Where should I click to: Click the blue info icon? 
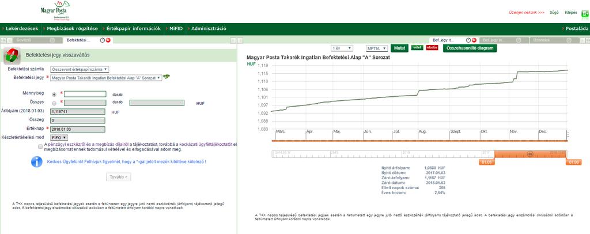pos(36,162)
